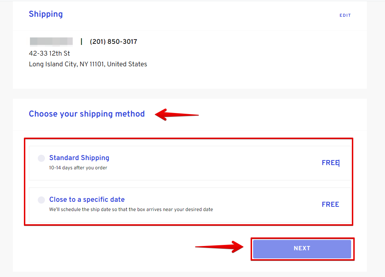Click the divider bar between name and phone
Viewport: 385px width, 277px height.
click(81, 42)
